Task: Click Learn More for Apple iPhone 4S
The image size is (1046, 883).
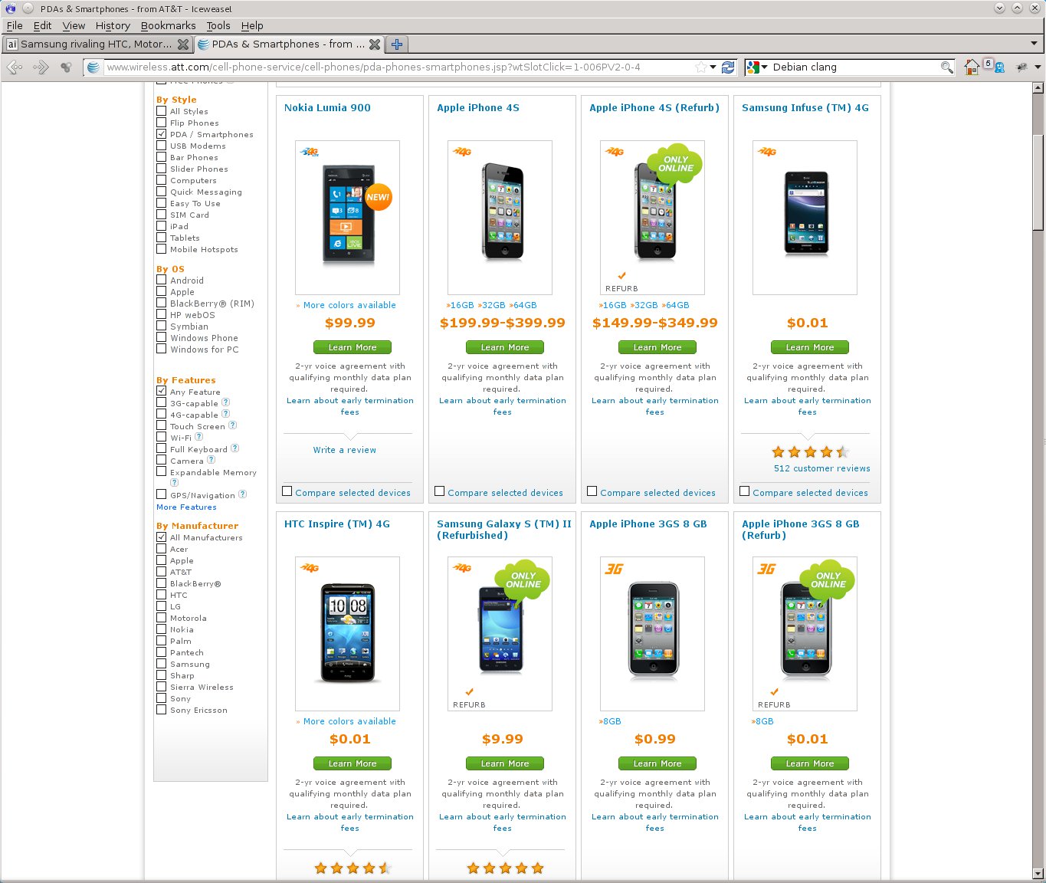Action: 505,347
